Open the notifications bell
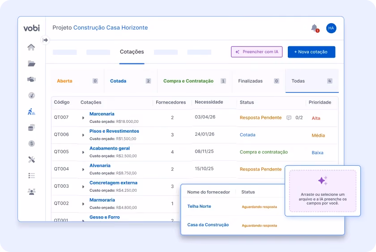The width and height of the screenshot is (376, 252). pyautogui.click(x=315, y=28)
